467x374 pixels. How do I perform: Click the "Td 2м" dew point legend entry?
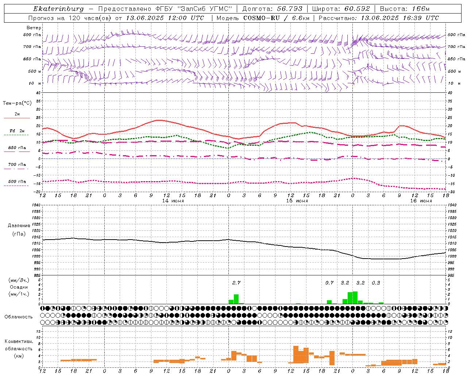pyautogui.click(x=17, y=131)
